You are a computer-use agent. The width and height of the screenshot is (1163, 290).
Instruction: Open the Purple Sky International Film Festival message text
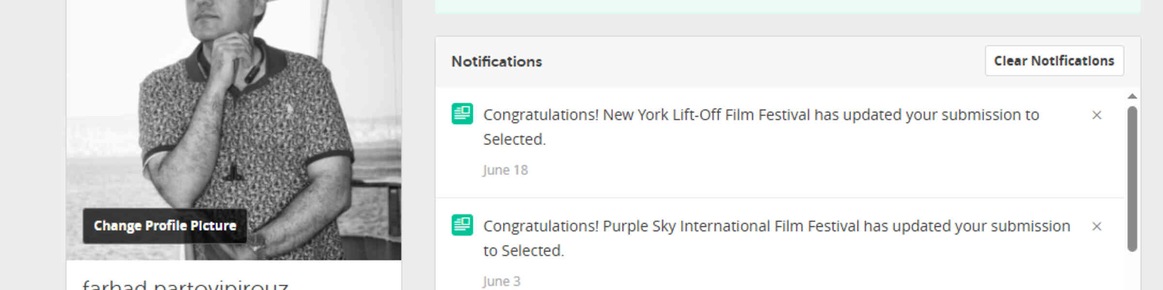(x=776, y=238)
